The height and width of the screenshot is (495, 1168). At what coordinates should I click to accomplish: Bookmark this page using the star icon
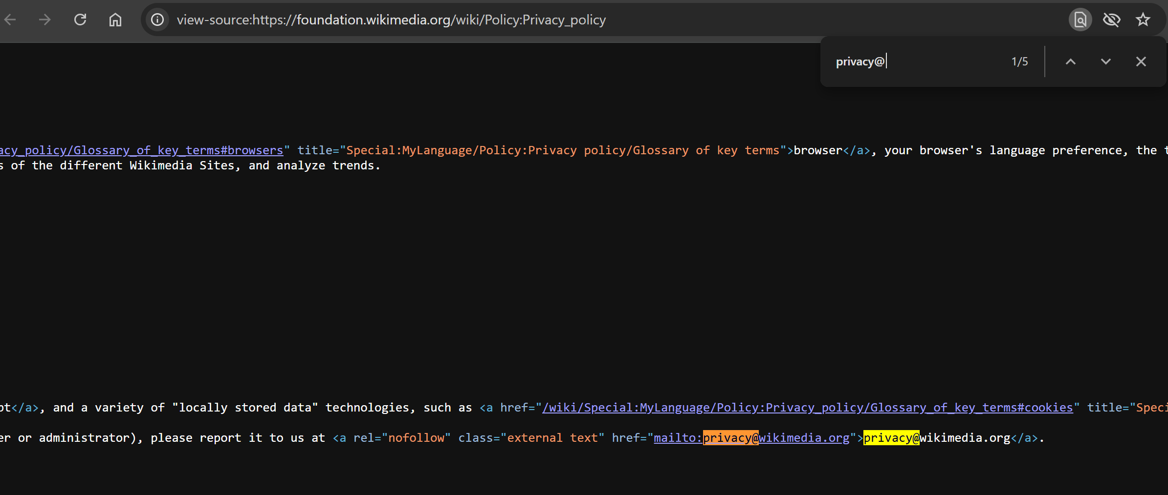(x=1144, y=20)
